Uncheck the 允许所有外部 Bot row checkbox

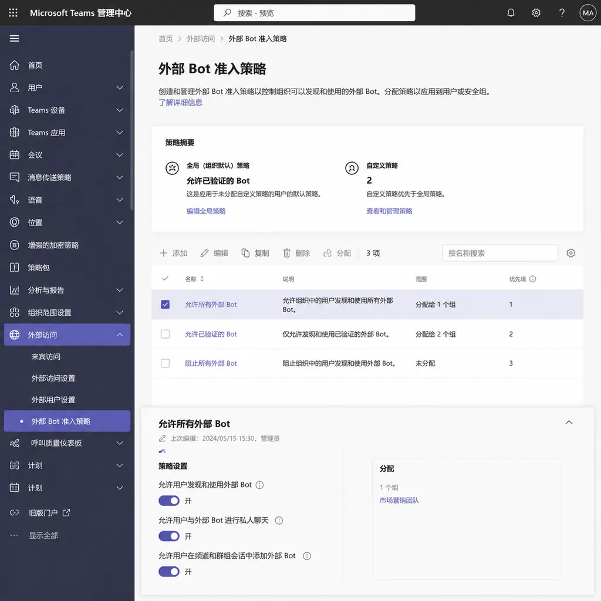[x=165, y=305]
